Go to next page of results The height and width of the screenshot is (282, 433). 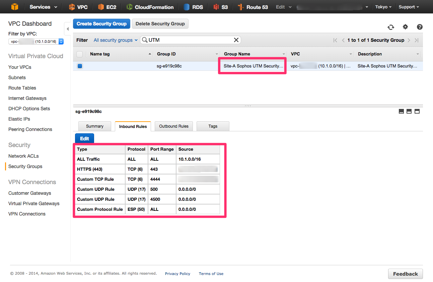click(409, 40)
